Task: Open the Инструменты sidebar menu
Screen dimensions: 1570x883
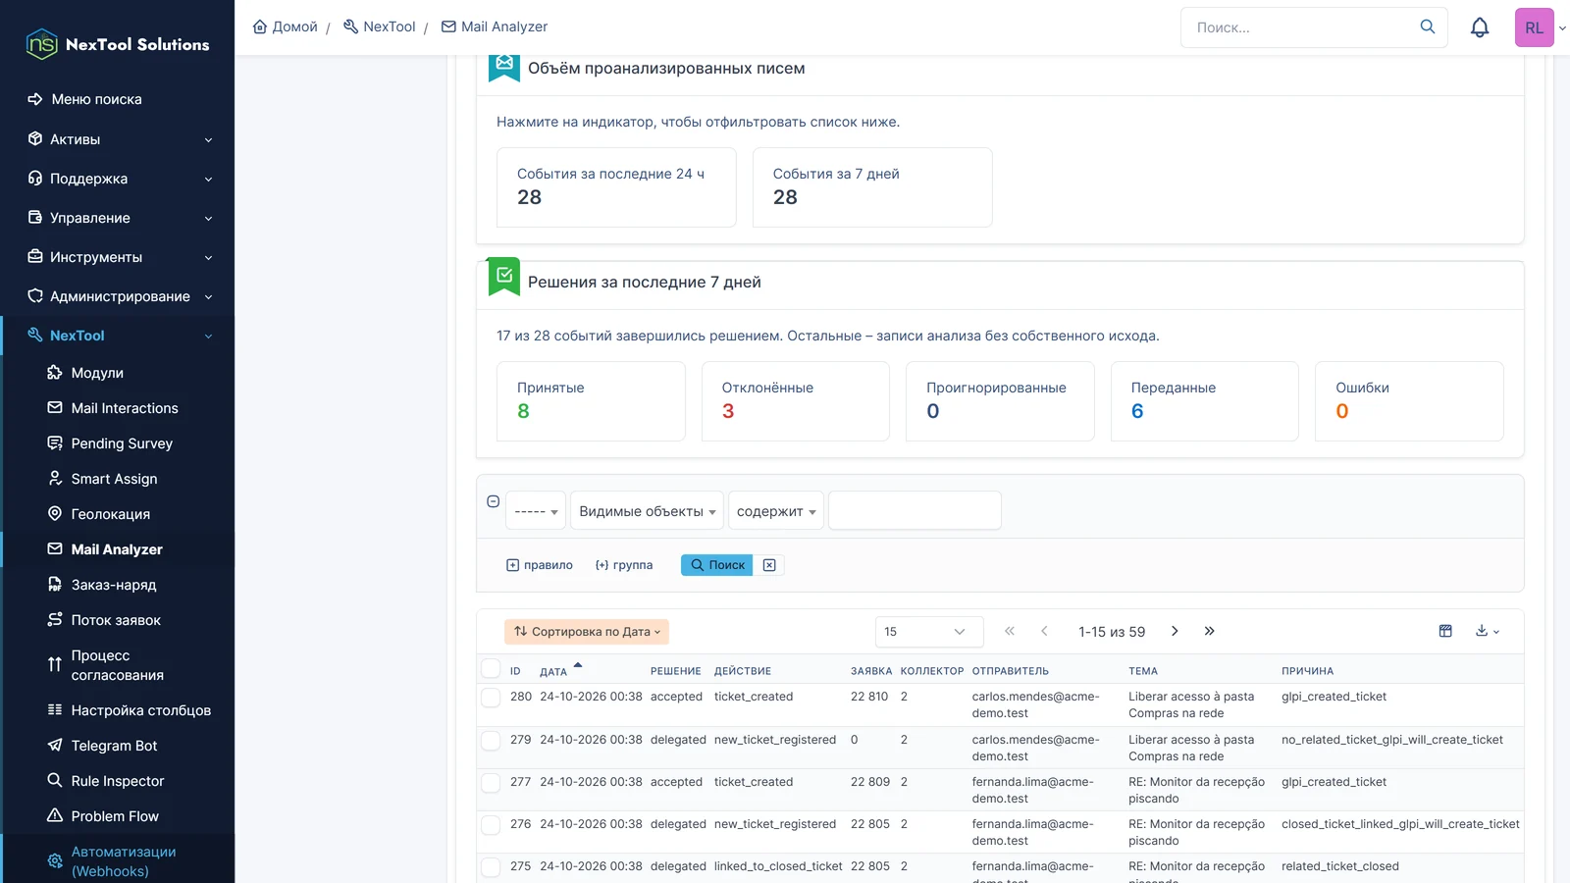Action: pos(119,257)
